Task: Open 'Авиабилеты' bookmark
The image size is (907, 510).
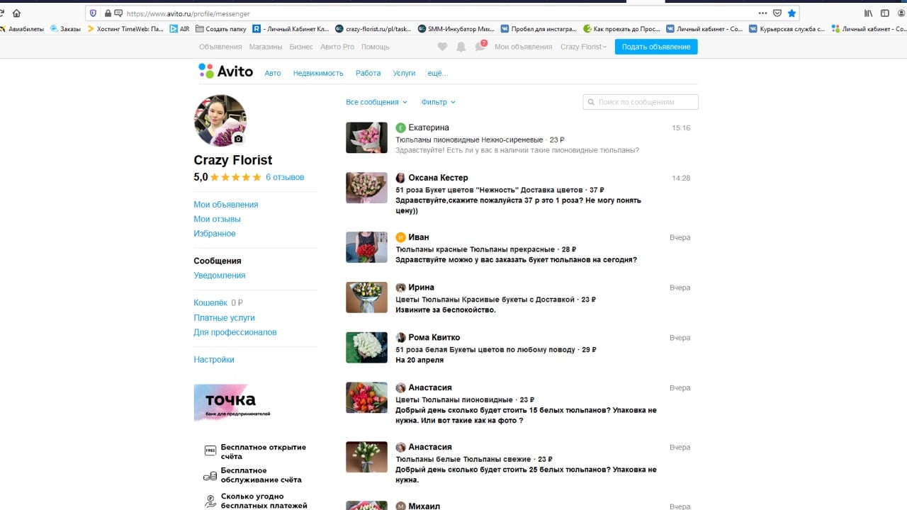Action: click(22, 29)
